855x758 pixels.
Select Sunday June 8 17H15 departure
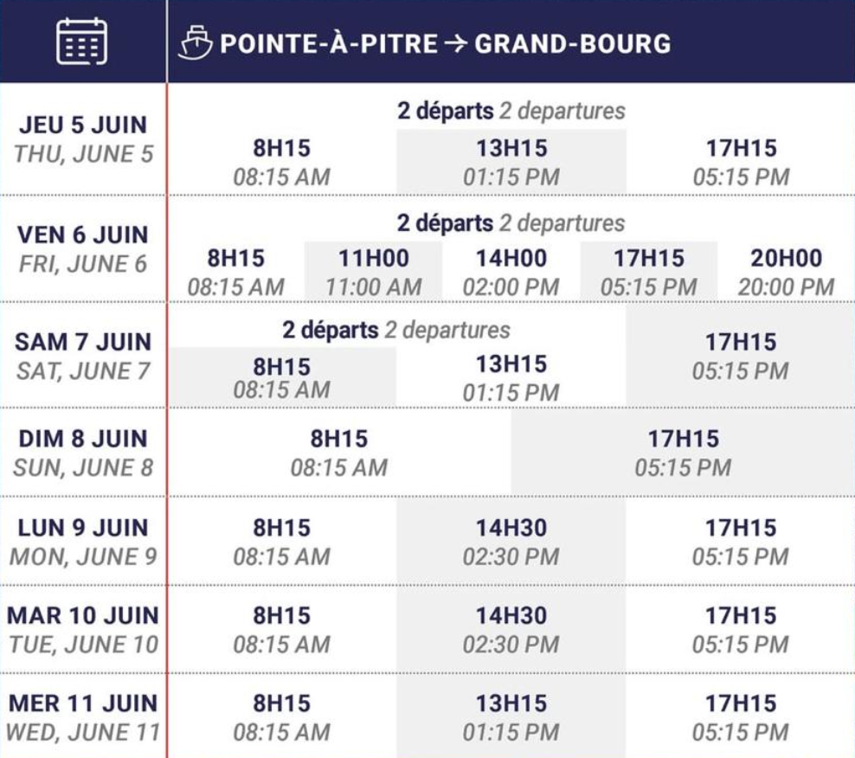[684, 453]
